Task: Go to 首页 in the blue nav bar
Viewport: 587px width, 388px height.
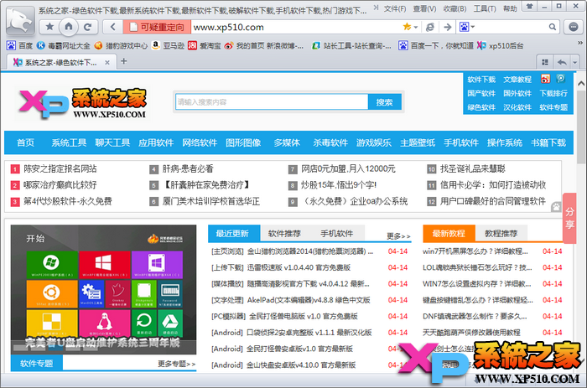Action: [x=25, y=142]
